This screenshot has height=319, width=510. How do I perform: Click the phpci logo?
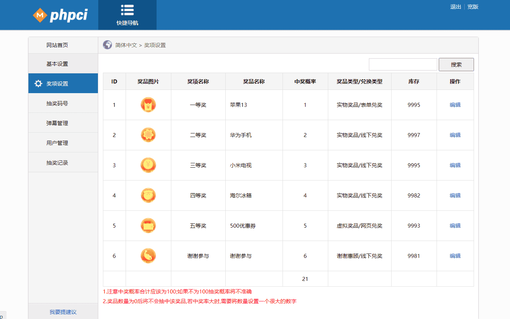60,15
